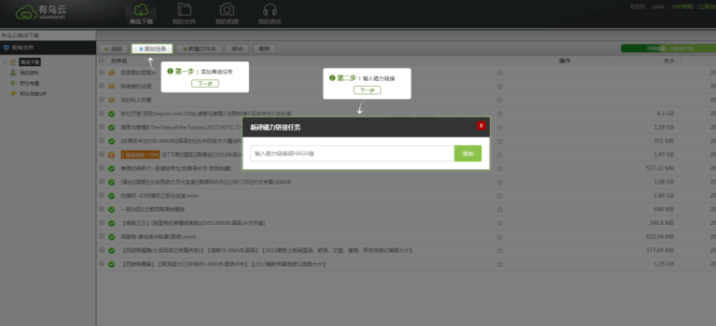The width and height of the screenshot is (716, 326).
Task: Tick the checkbox for the TS-RMVB file
Action: pos(101,250)
